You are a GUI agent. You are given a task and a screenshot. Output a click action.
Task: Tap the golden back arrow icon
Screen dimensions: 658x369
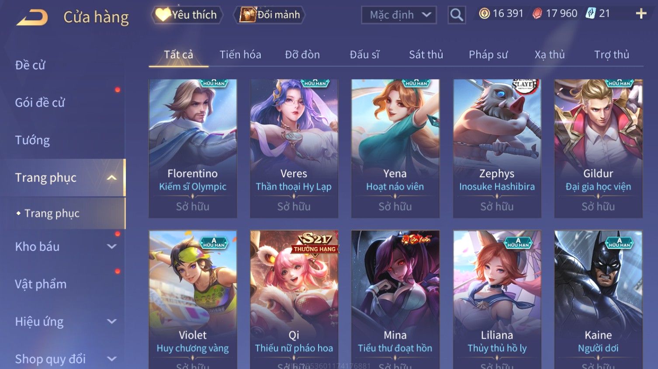32,17
